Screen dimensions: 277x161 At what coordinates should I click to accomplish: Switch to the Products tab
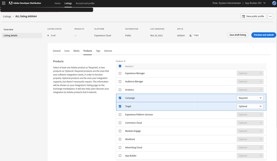[x=88, y=51]
